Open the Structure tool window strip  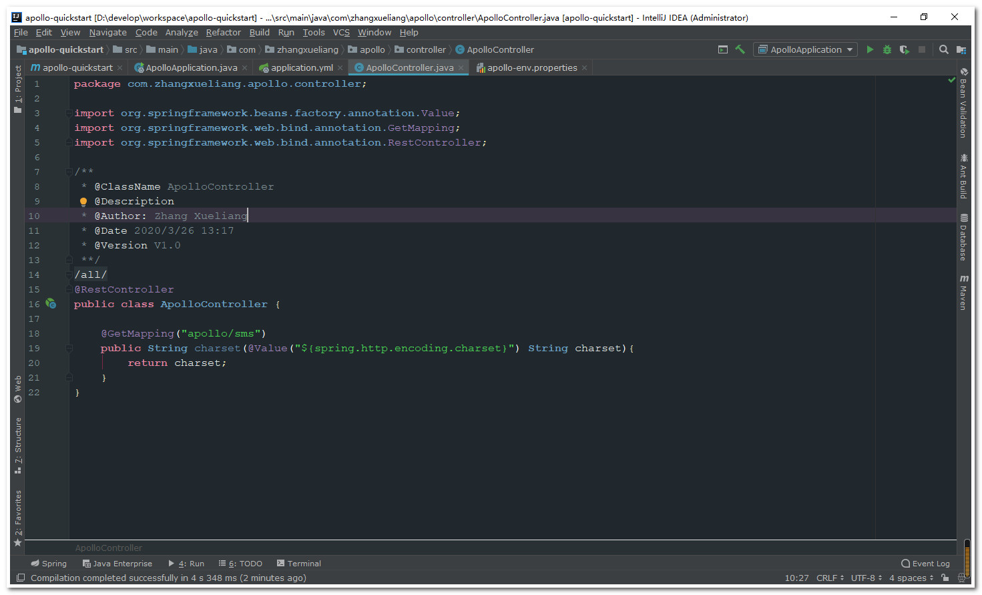coord(18,446)
